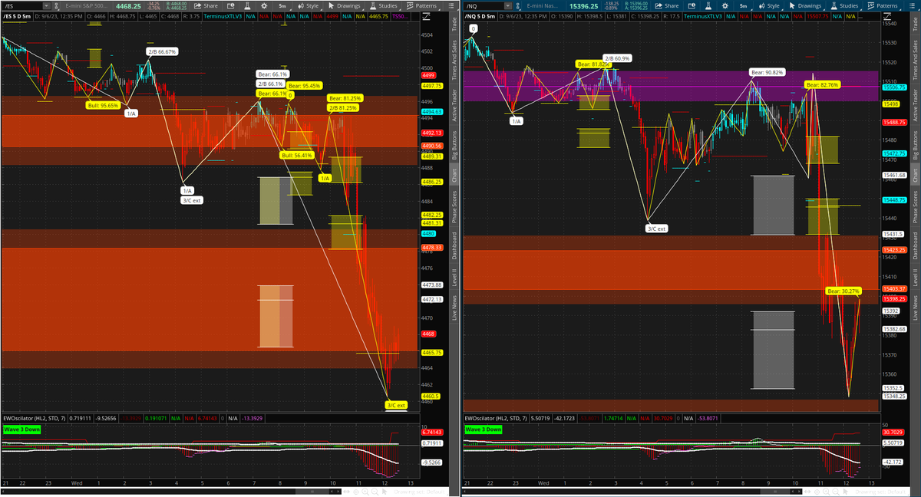Click the '2/B 66.67%' label on /ES chart
Screen dimensions: 921x497
(x=163, y=52)
